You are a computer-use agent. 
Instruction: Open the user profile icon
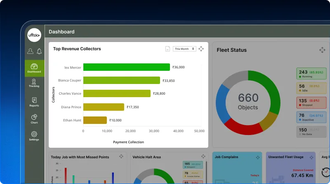point(30,51)
